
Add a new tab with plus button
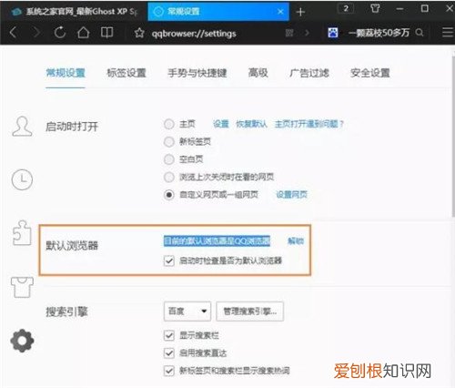[x=300, y=12]
